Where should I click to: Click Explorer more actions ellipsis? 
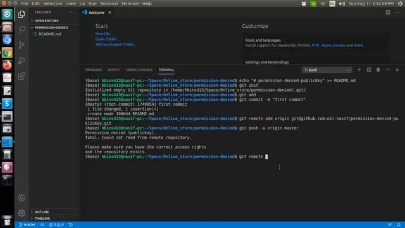click(72, 12)
